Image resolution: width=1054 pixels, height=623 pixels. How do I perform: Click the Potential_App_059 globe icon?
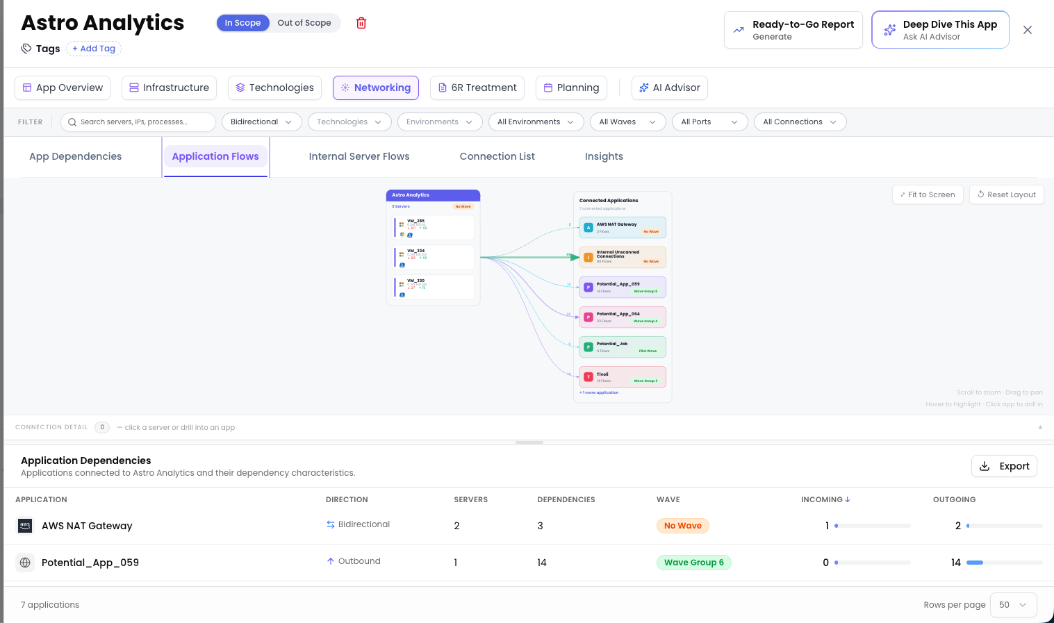point(25,563)
